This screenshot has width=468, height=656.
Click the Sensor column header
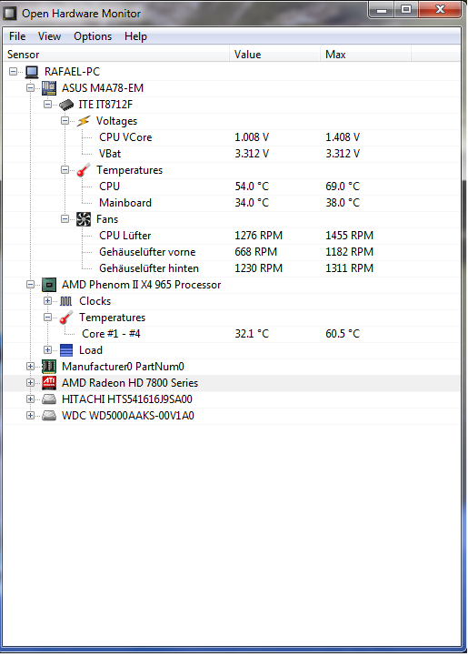click(116, 55)
